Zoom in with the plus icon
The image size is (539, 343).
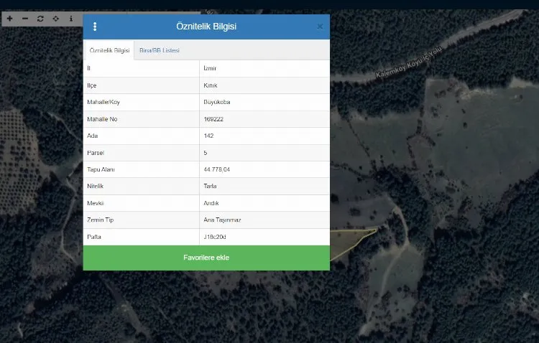pyautogui.click(x=9, y=18)
